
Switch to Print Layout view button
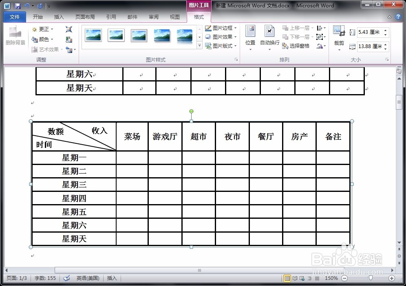(x=288, y=278)
